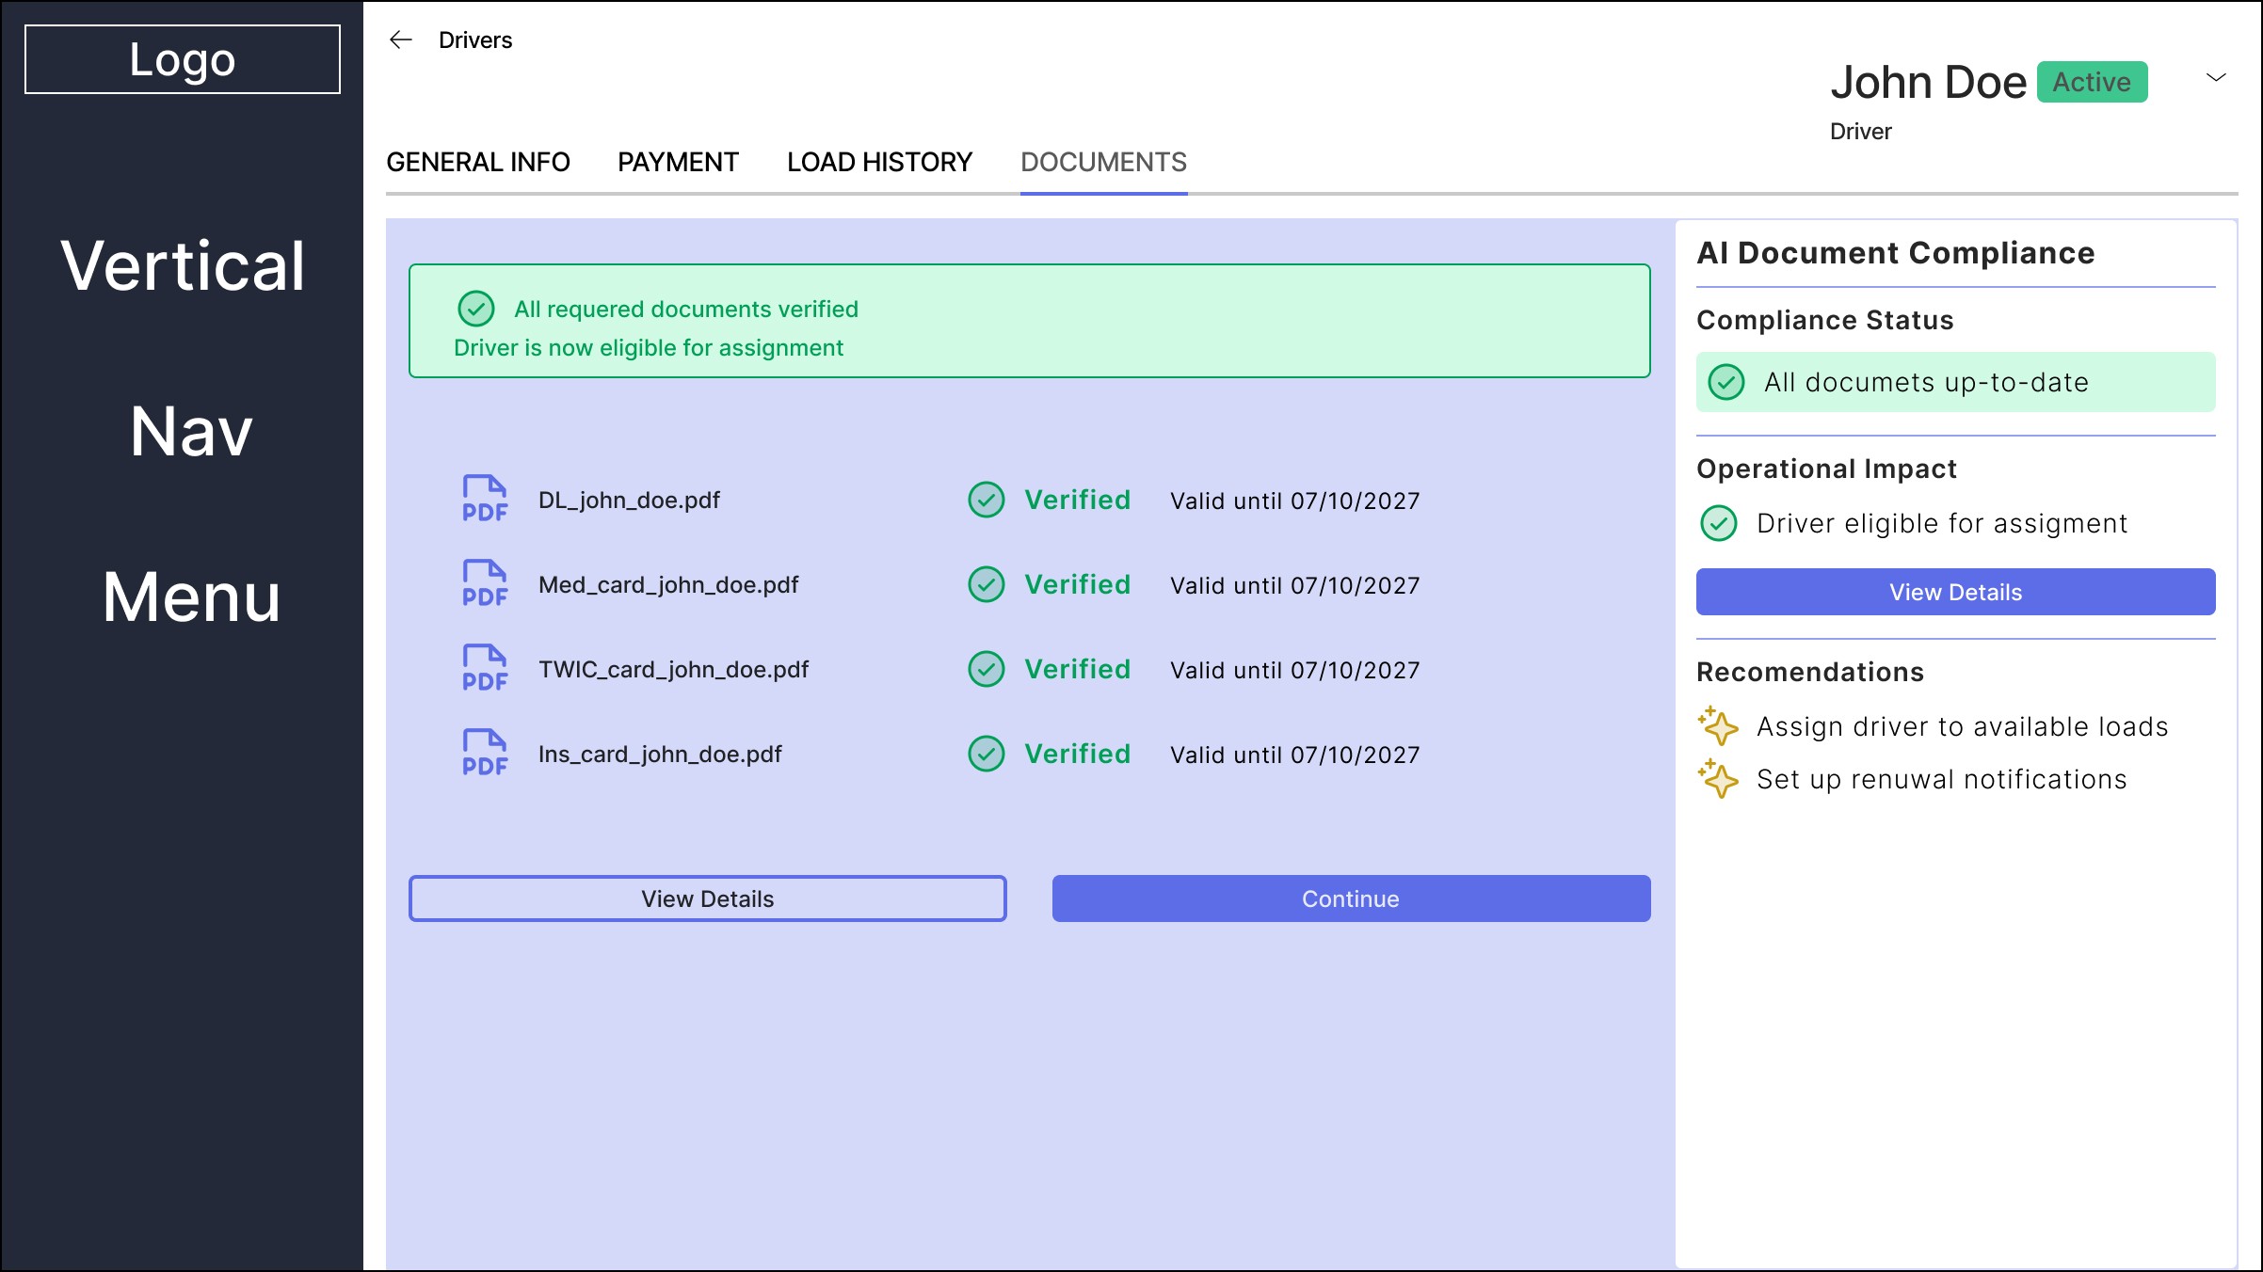Click the back arrow next to Drivers
Image resolution: width=2263 pixels, height=1272 pixels.
point(401,40)
